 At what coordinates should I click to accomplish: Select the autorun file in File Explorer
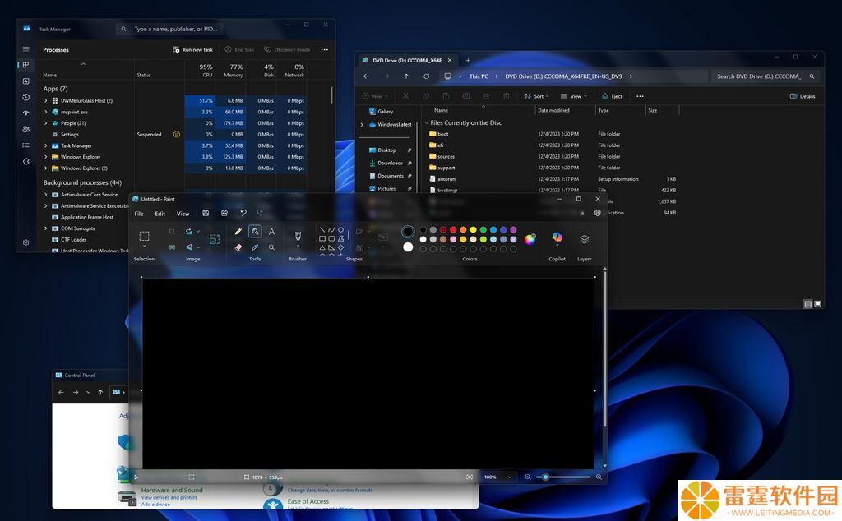coord(446,179)
